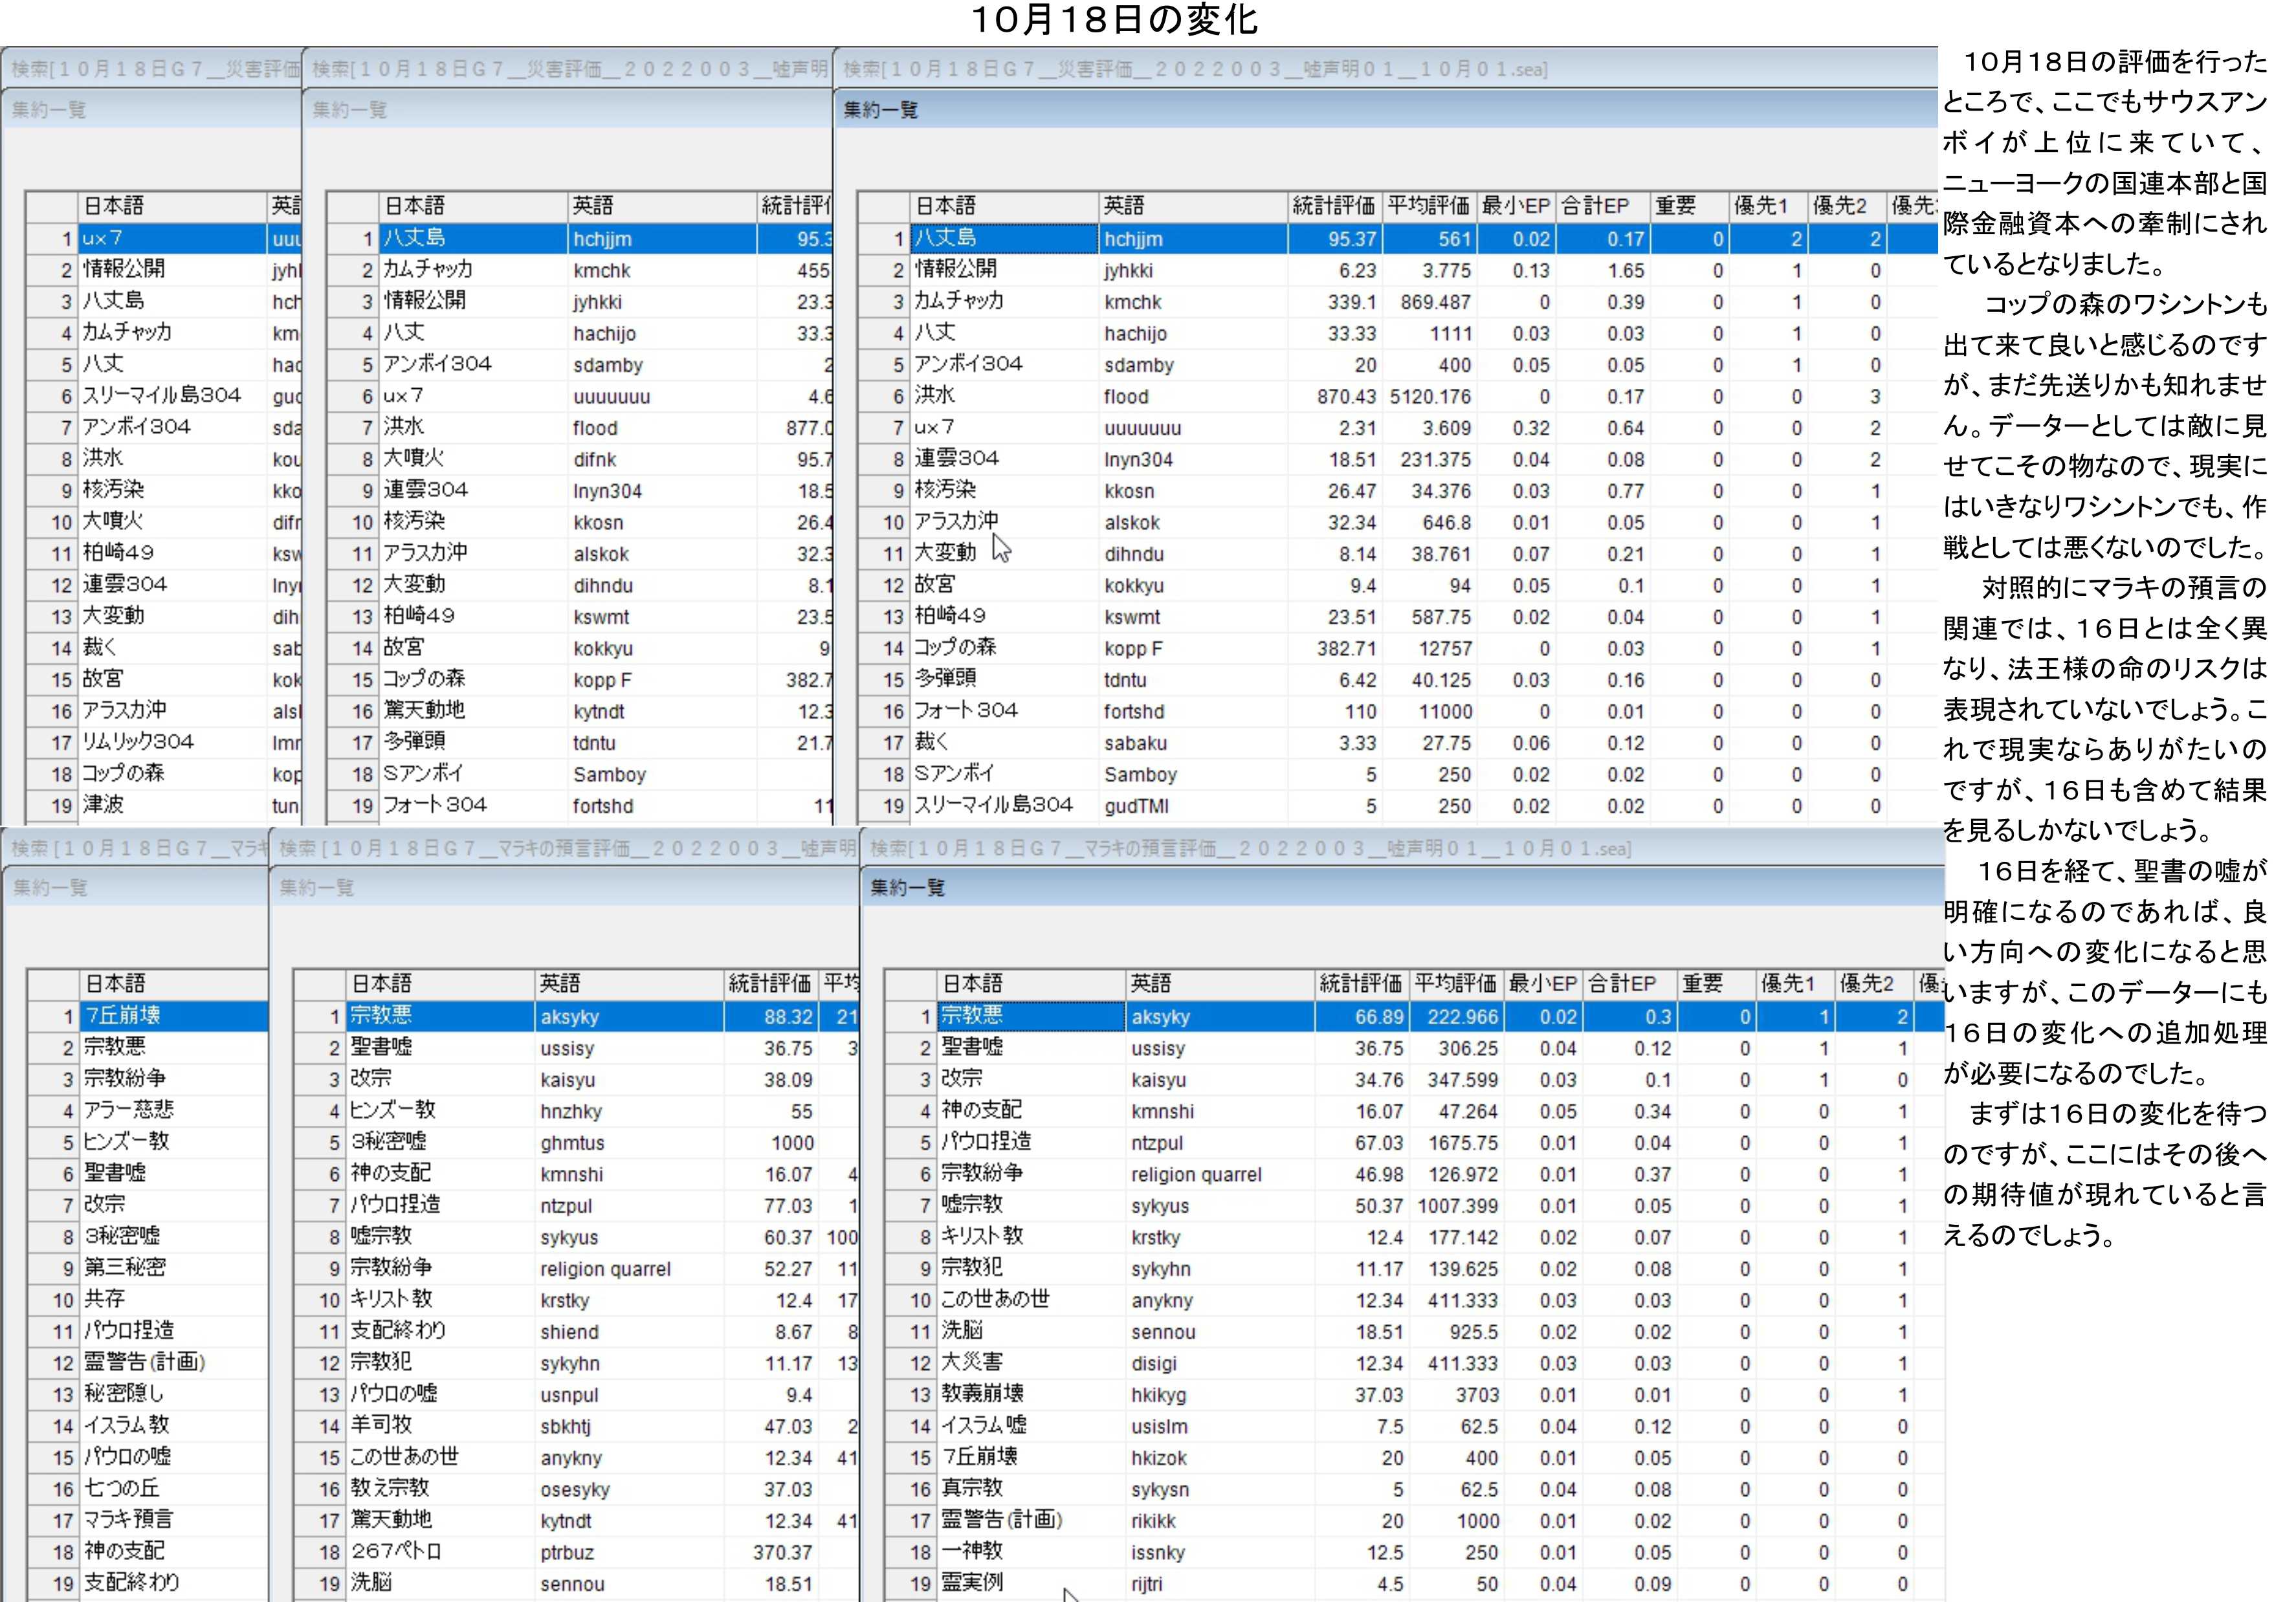Select the 1007.399 average value
Viewport: 2296px width, 1602px height.
tap(1457, 1206)
